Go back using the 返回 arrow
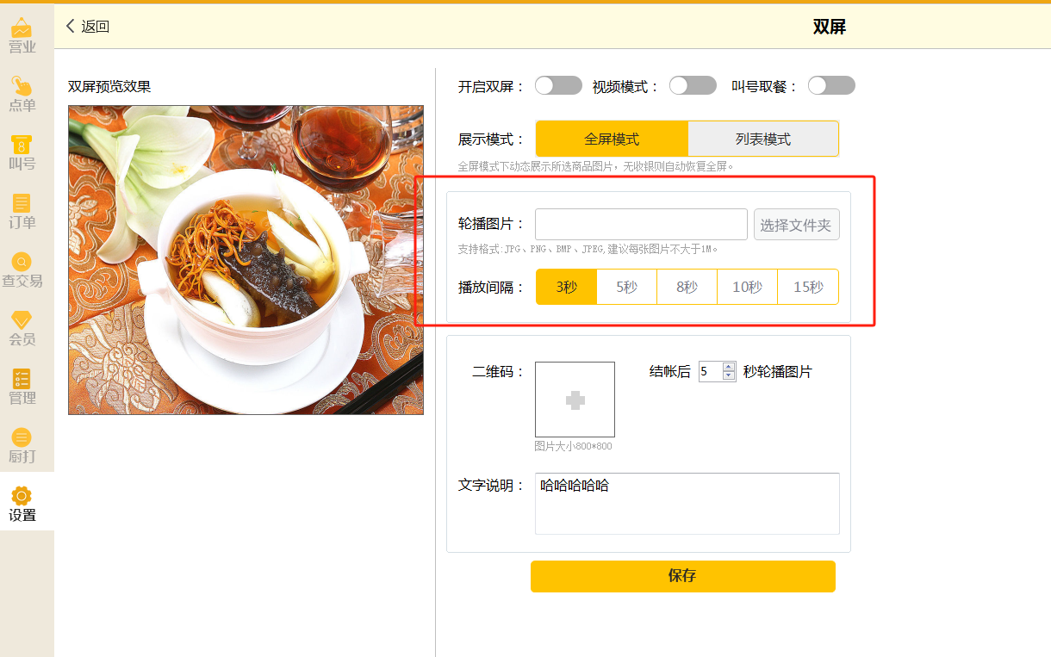 coord(87,27)
